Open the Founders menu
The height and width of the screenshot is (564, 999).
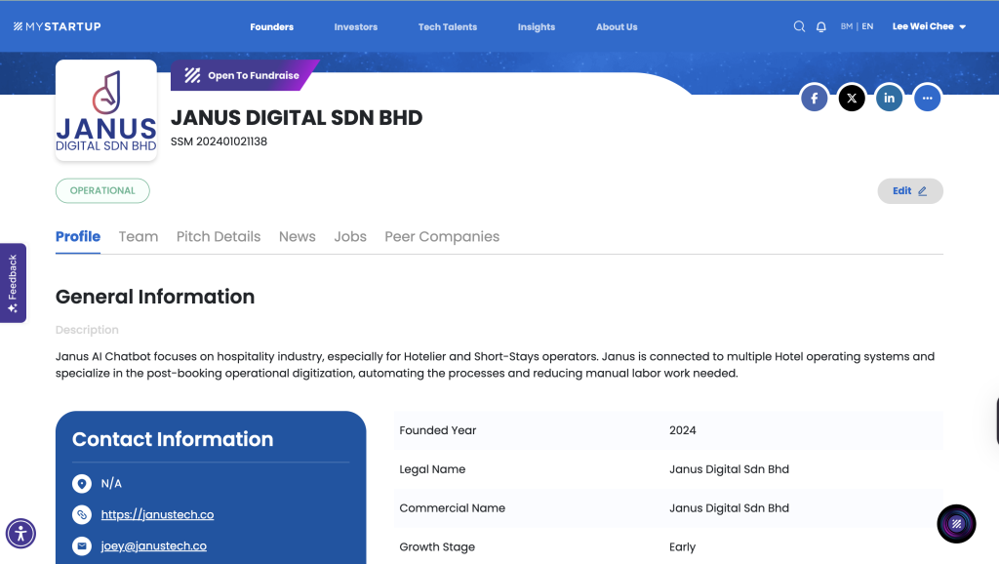tap(271, 26)
